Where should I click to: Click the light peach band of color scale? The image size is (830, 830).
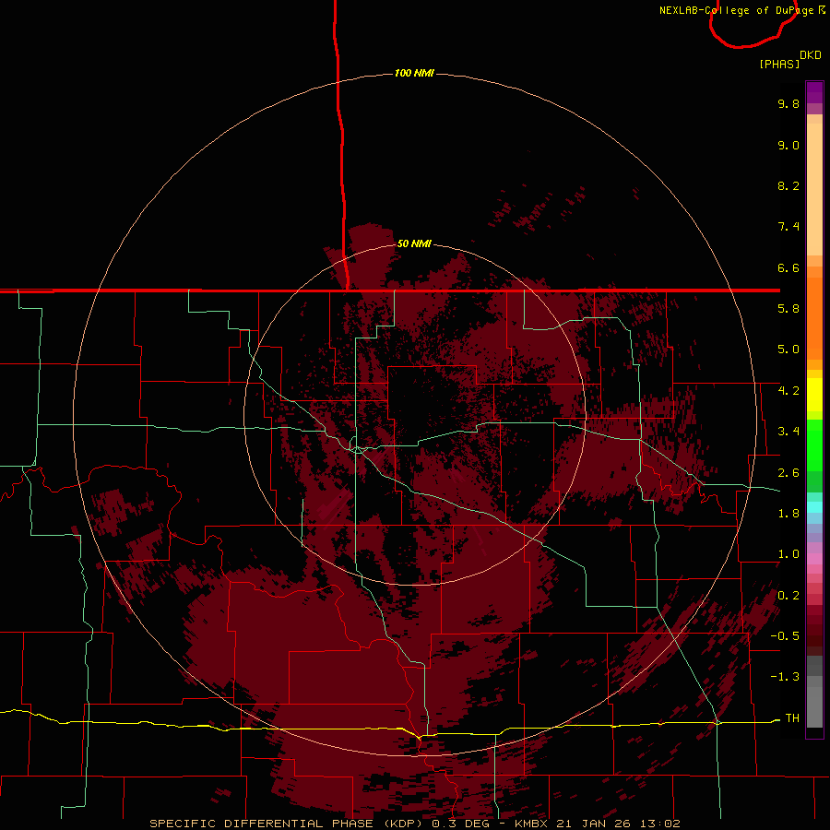814,189
